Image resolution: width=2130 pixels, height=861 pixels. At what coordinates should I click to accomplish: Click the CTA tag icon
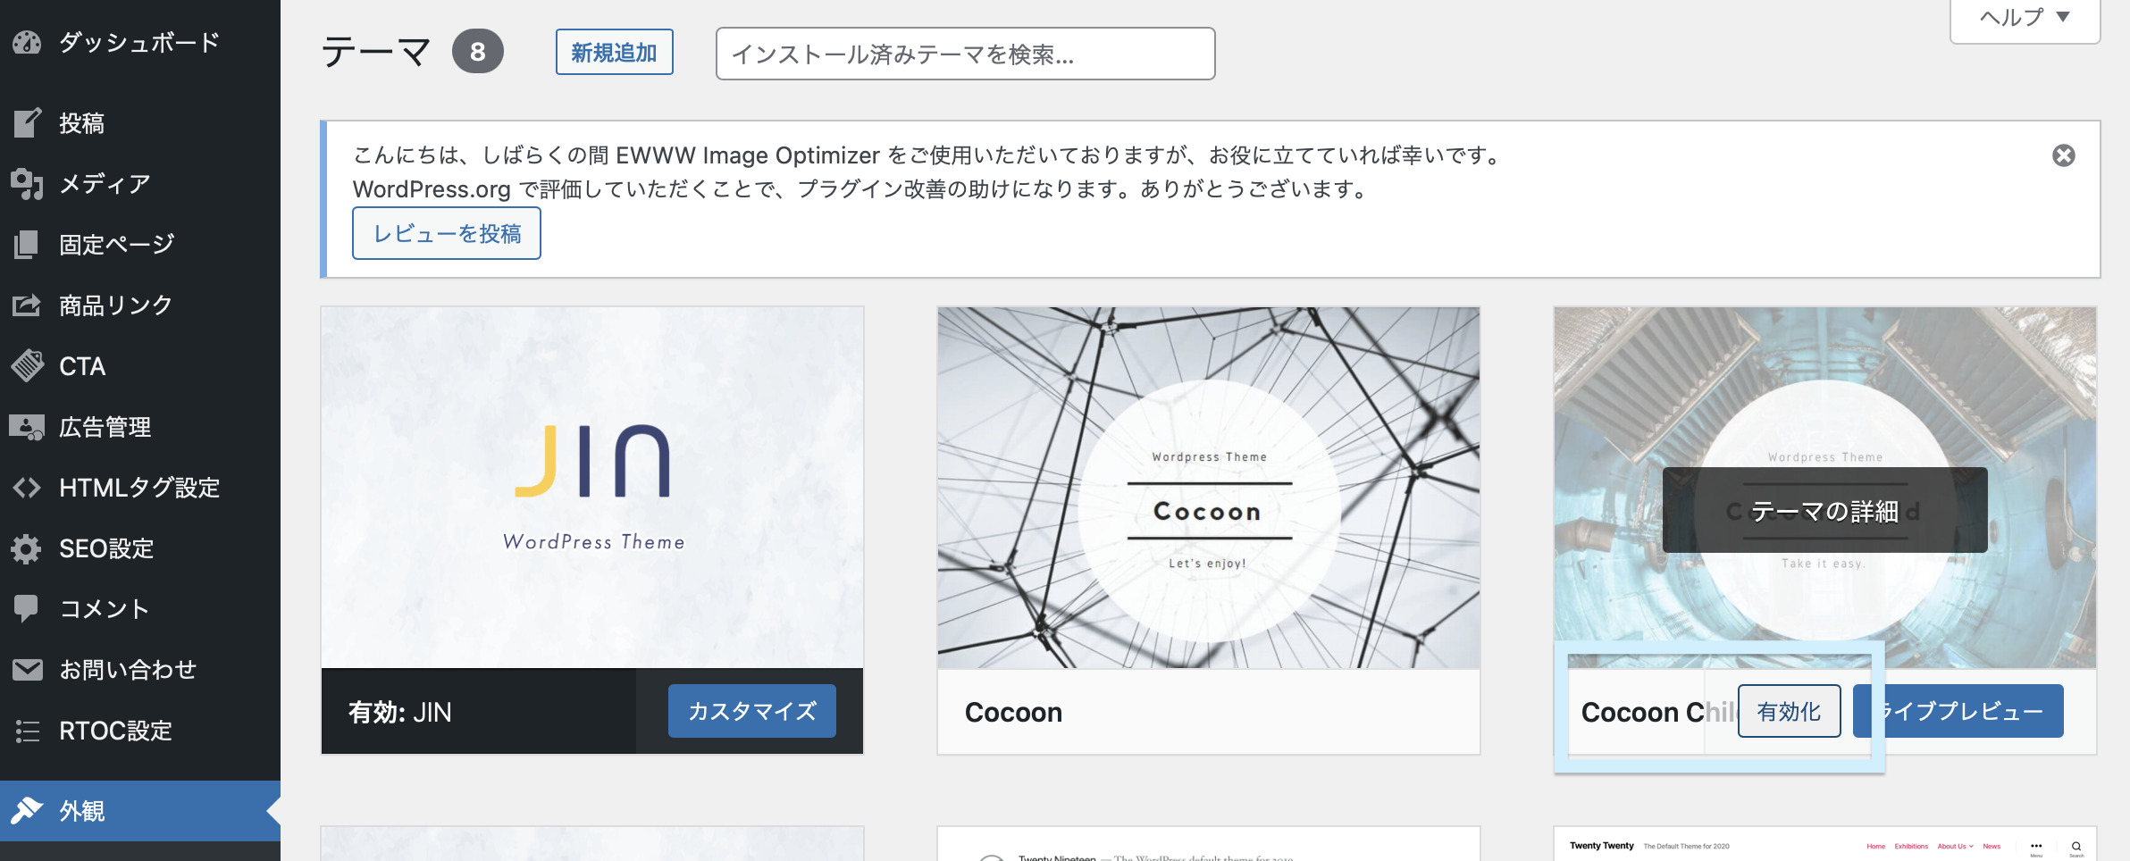pos(27,365)
